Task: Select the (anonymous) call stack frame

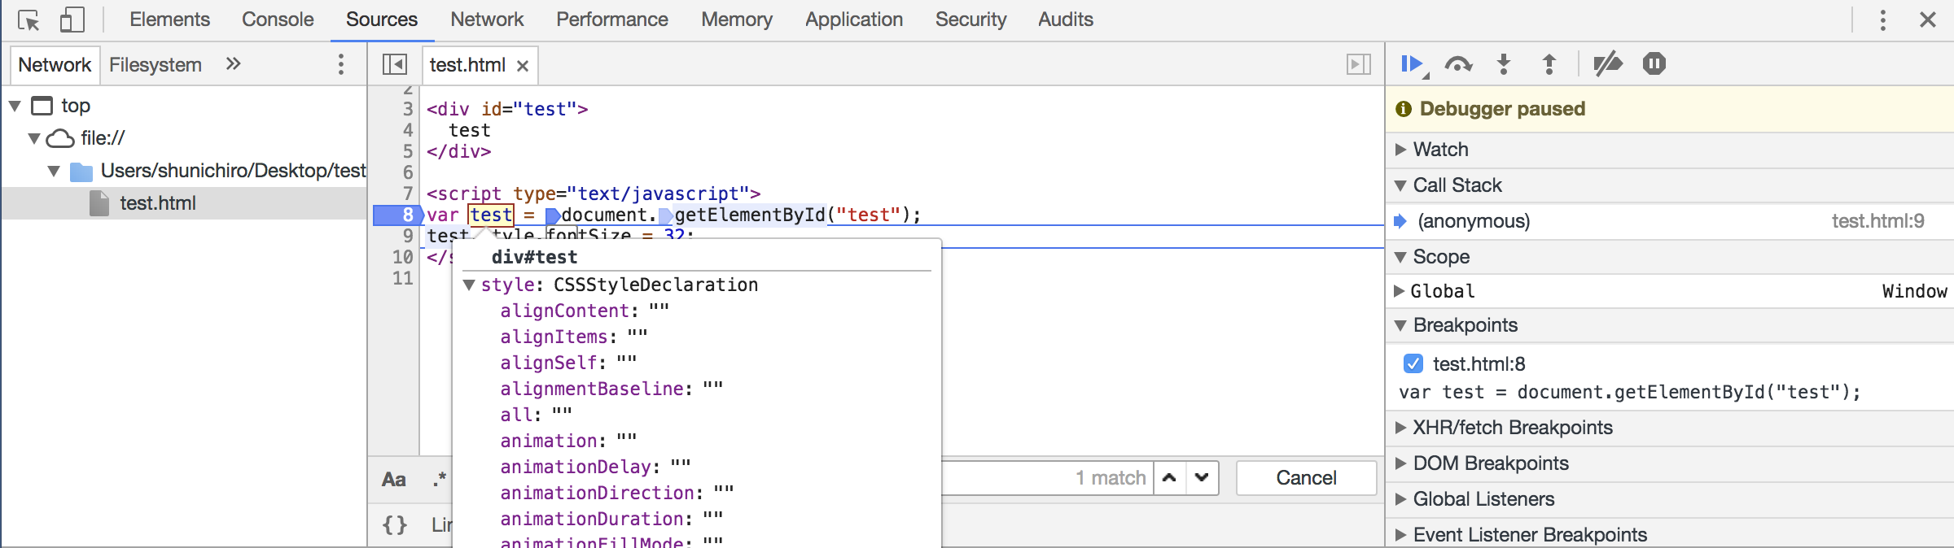Action: coord(1474,221)
